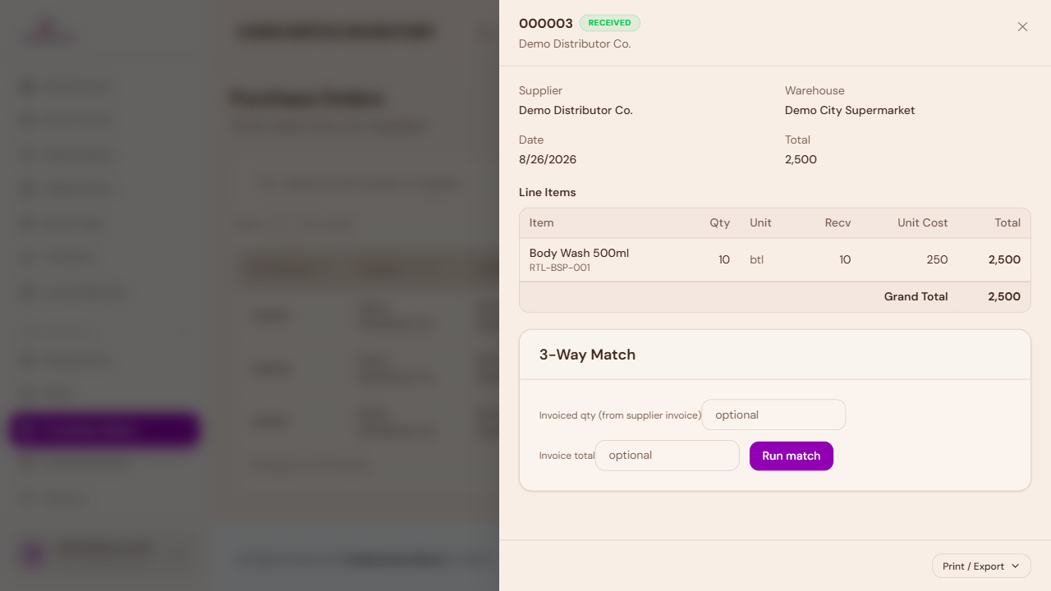The width and height of the screenshot is (1051, 591).
Task: Click the Item column header
Action: tap(542, 222)
